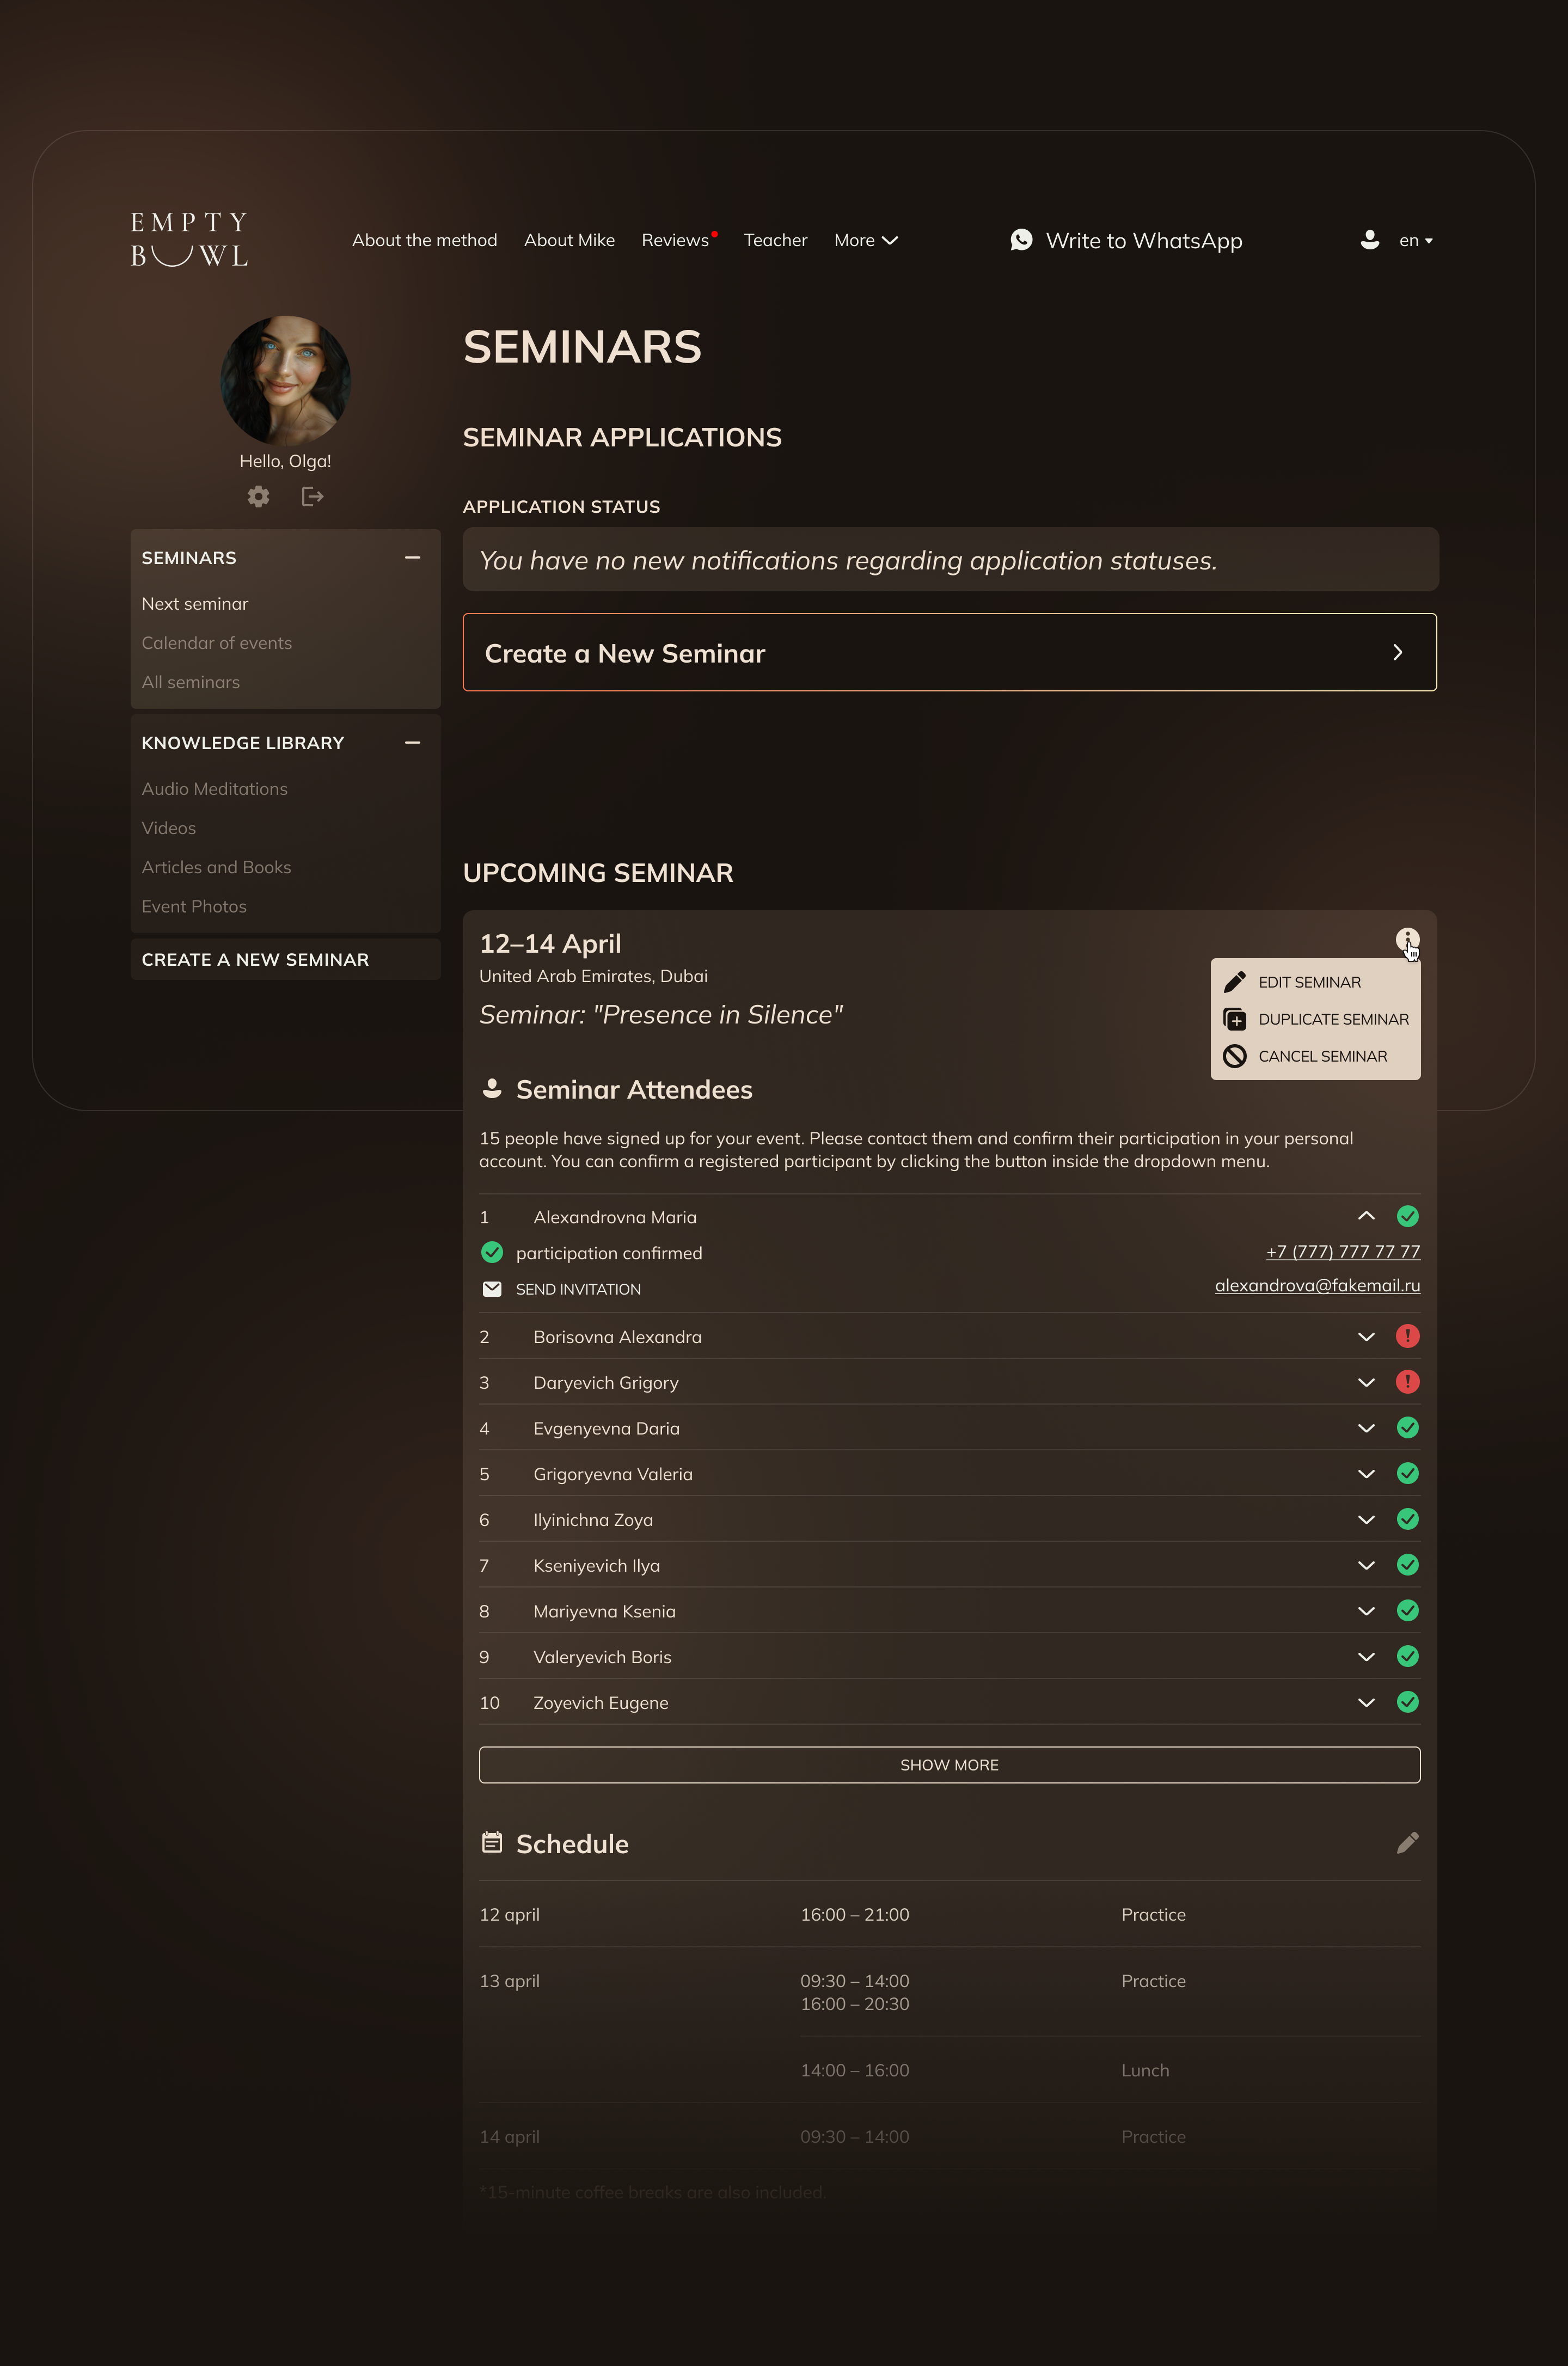Toggle red status for Daryevich Grigory
This screenshot has height=2366, width=1568.
pos(1407,1382)
